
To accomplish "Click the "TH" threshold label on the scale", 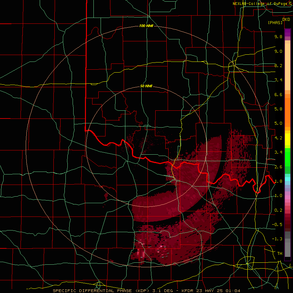I will point(280,254).
